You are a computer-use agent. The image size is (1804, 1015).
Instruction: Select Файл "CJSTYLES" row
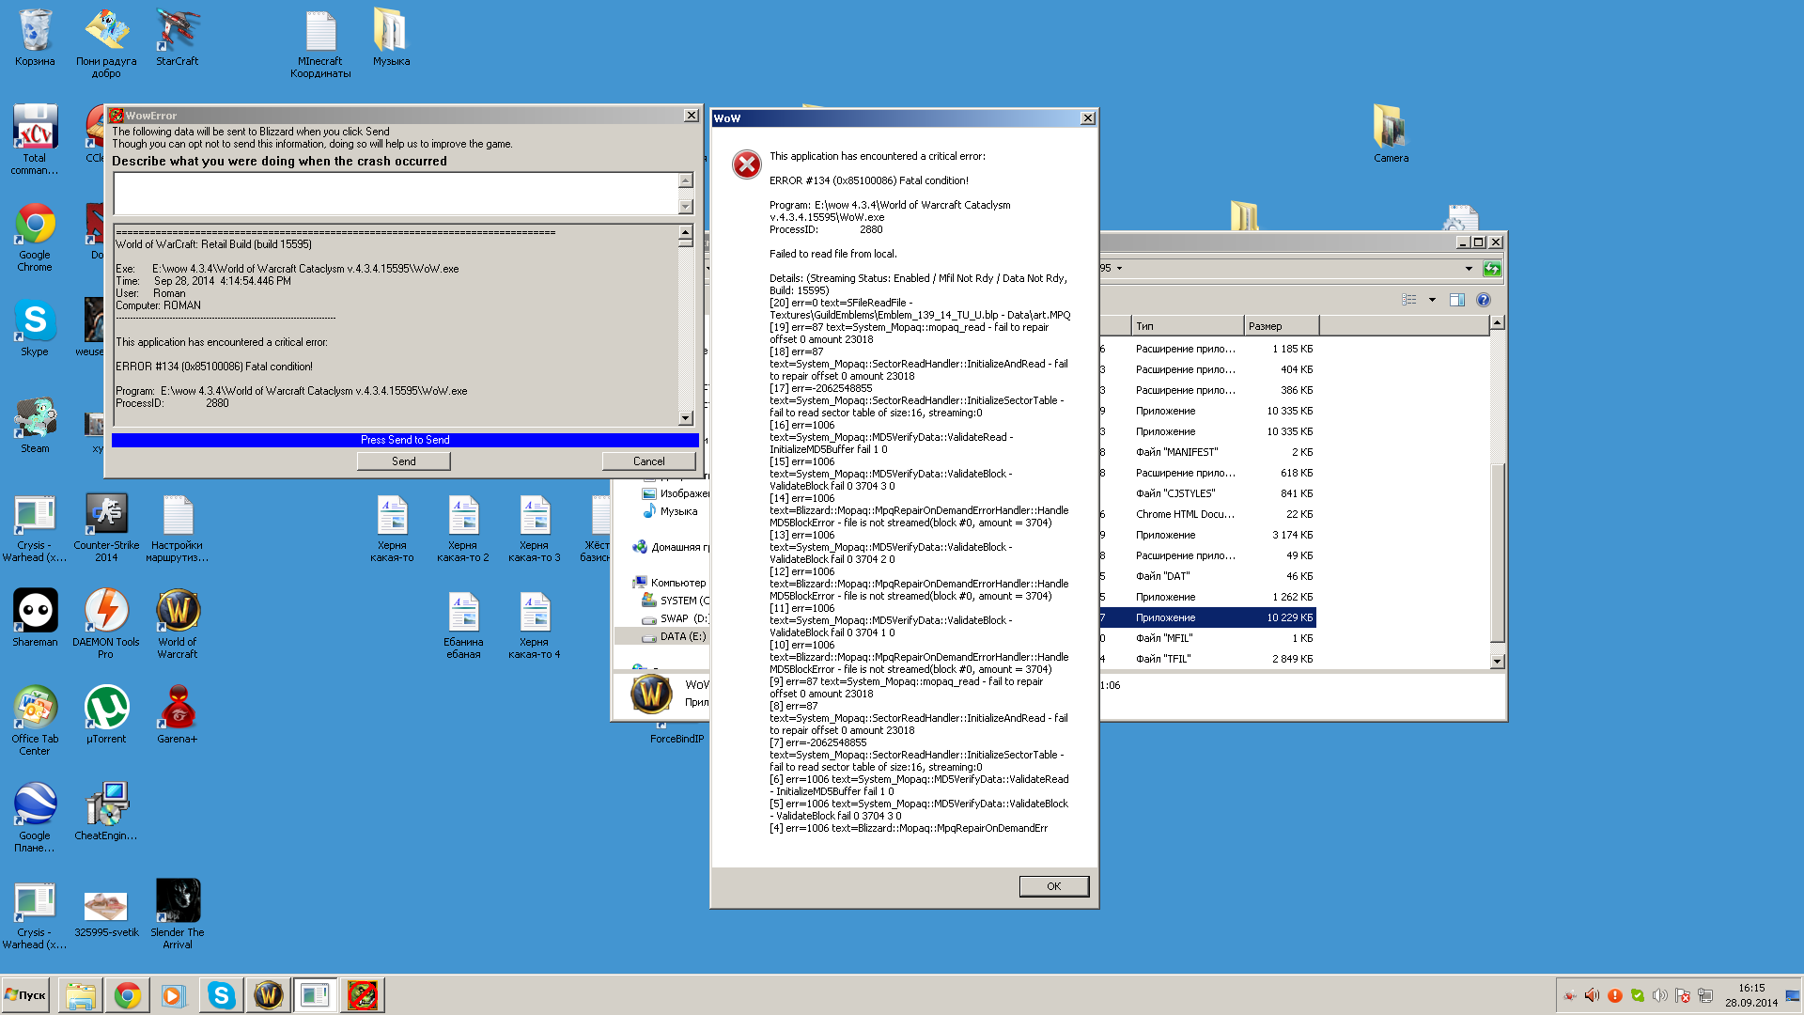pyautogui.click(x=1208, y=493)
